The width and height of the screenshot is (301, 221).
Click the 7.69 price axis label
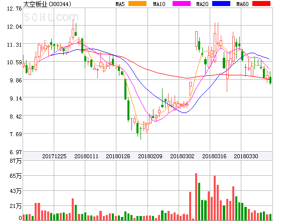point(16,134)
